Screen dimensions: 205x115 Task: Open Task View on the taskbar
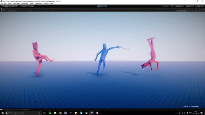pos(45,113)
